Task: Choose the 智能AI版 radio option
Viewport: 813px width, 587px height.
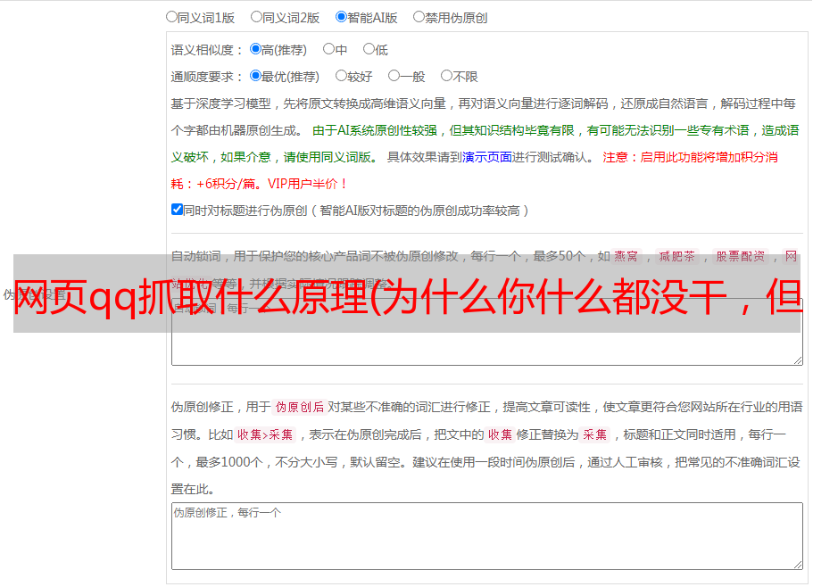Action: click(x=341, y=17)
